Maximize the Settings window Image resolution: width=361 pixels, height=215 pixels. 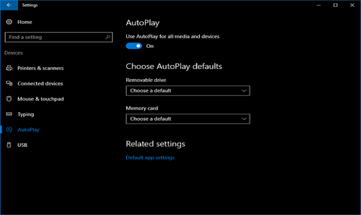click(x=335, y=5)
